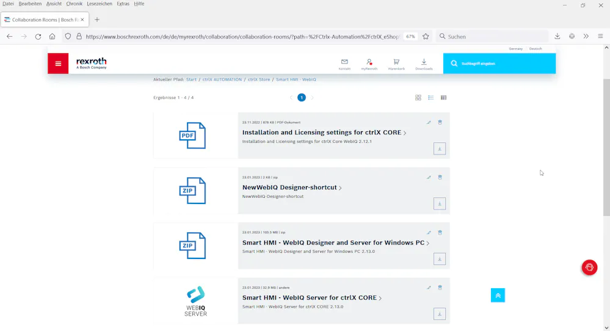Click the PDF file thumbnail
610x331 pixels.
coord(192,136)
